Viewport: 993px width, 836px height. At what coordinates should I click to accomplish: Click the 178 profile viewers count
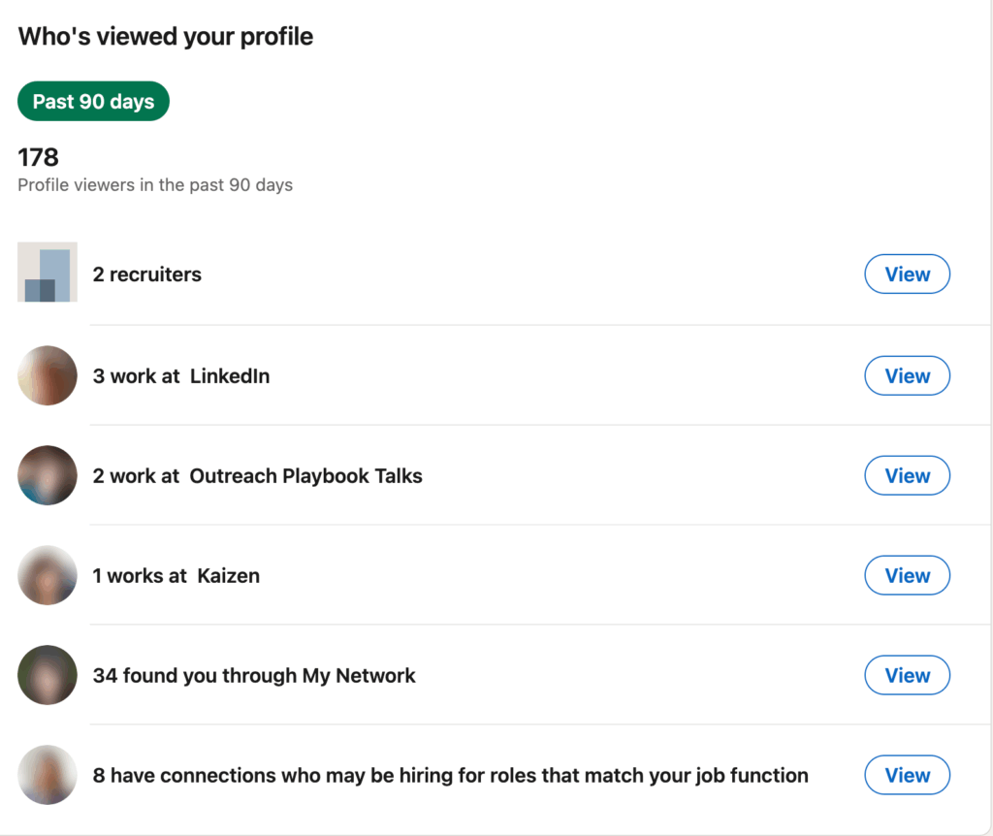click(x=37, y=156)
